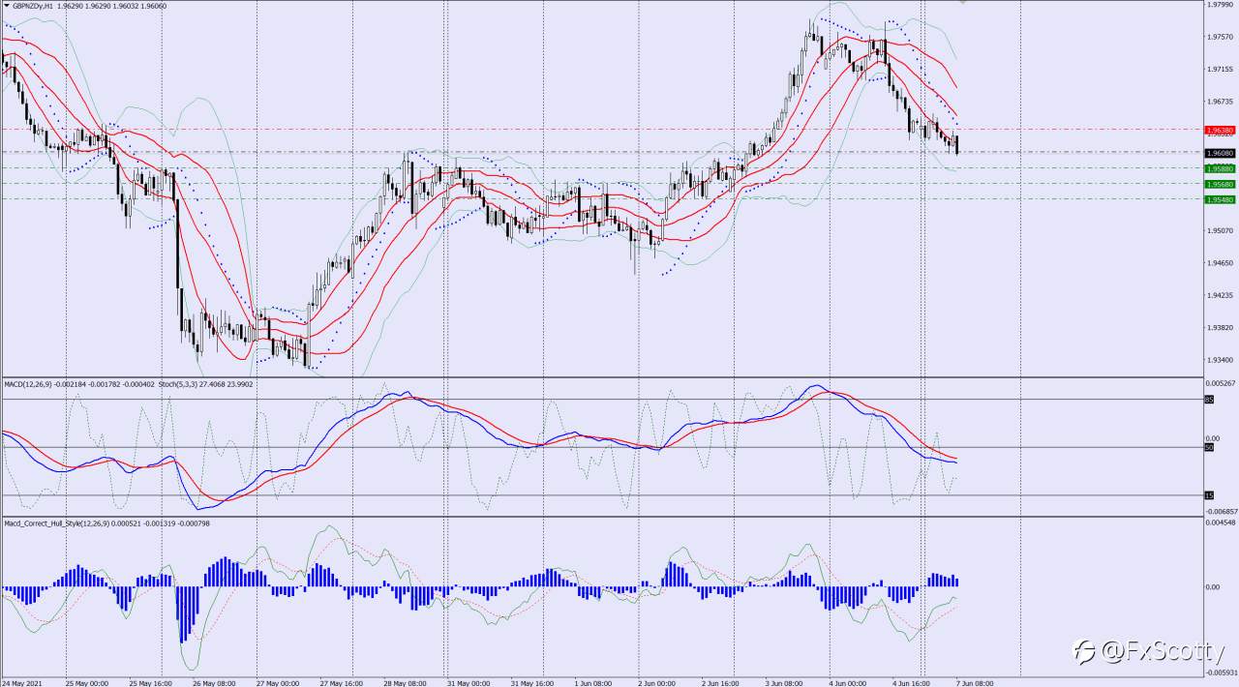Viewport: 1239px width, 687px height.
Task: Click the 0.005267 MACD scale value
Action: (x=1222, y=384)
